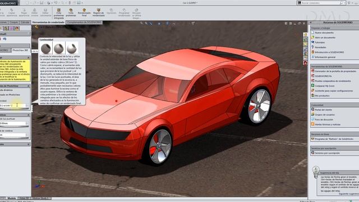Click the Vista preliminar integrada render icon
Screen dimensions: 359x202
(58, 10)
